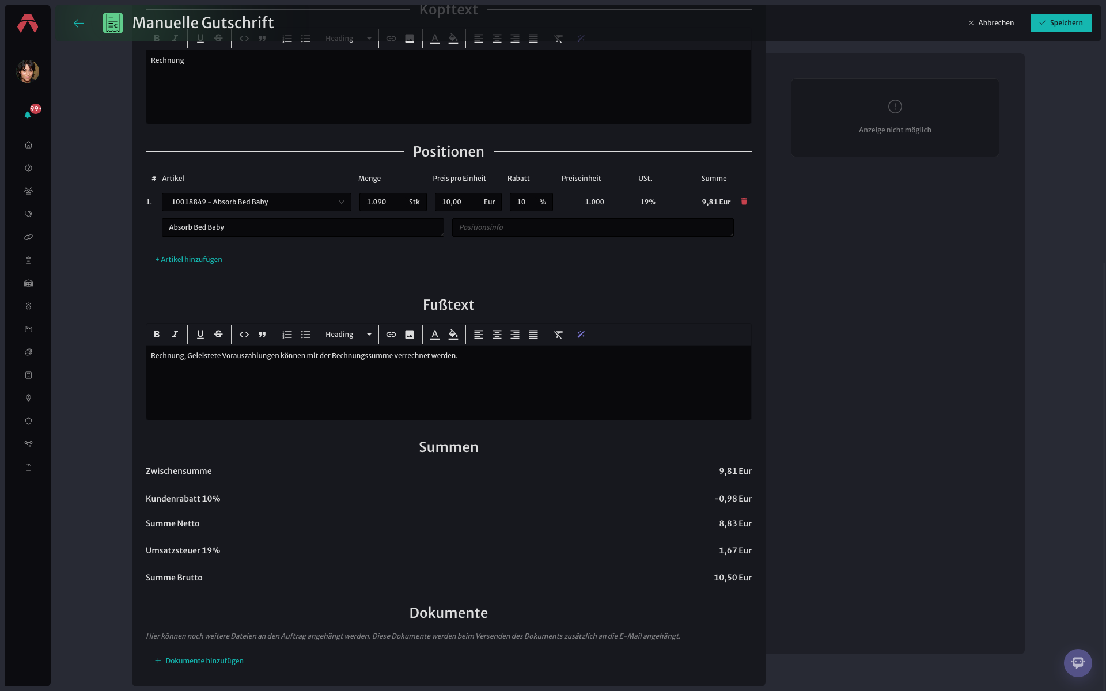Align text left in Fußtext editor

(479, 335)
